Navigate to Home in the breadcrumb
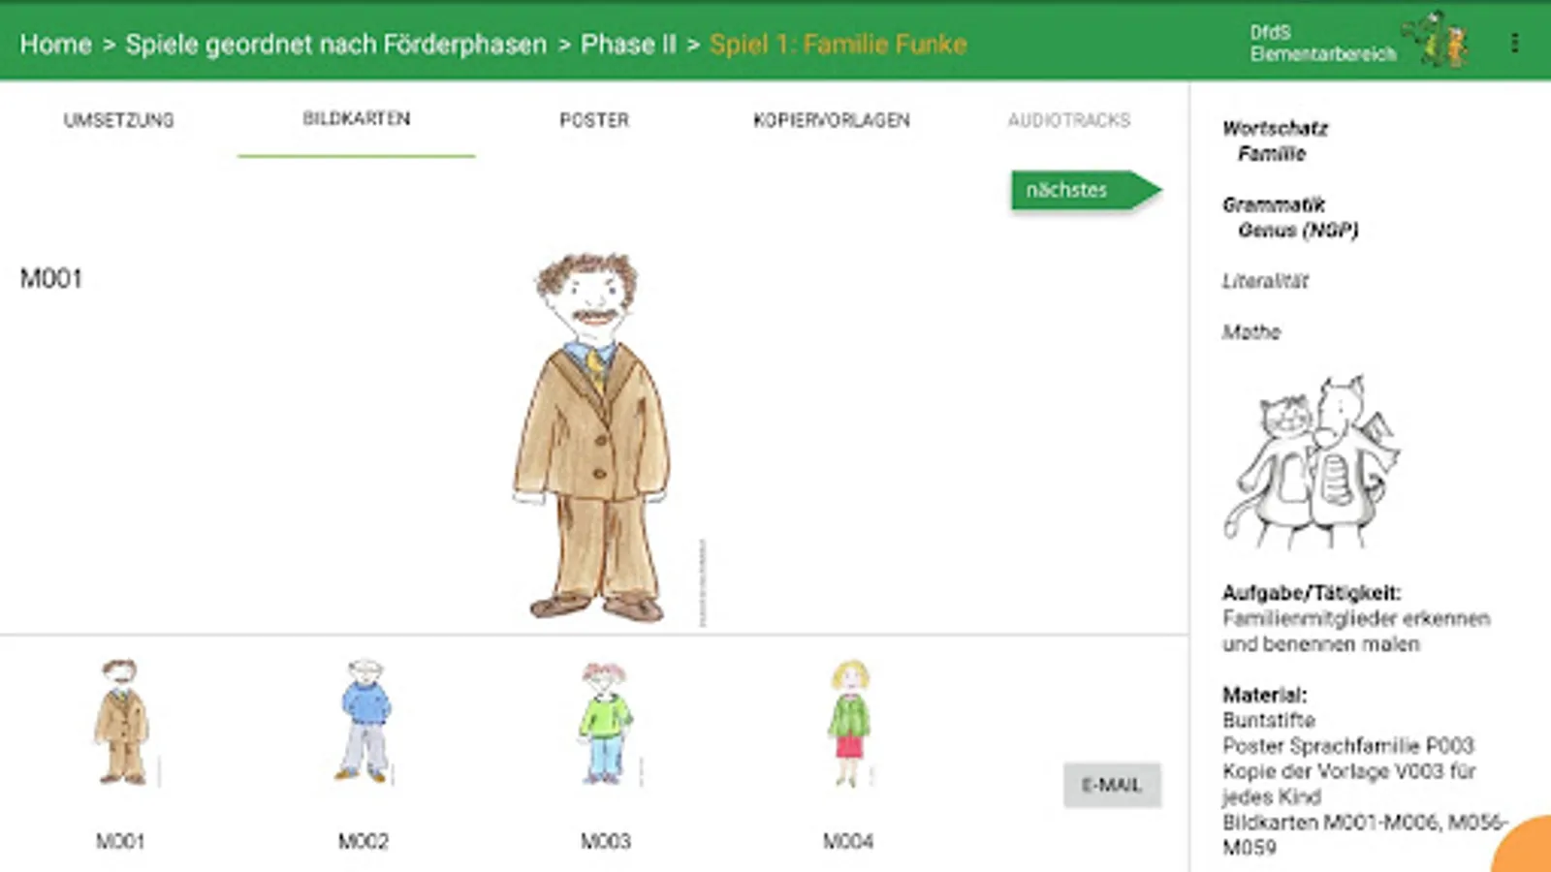1551x872 pixels. coord(55,45)
